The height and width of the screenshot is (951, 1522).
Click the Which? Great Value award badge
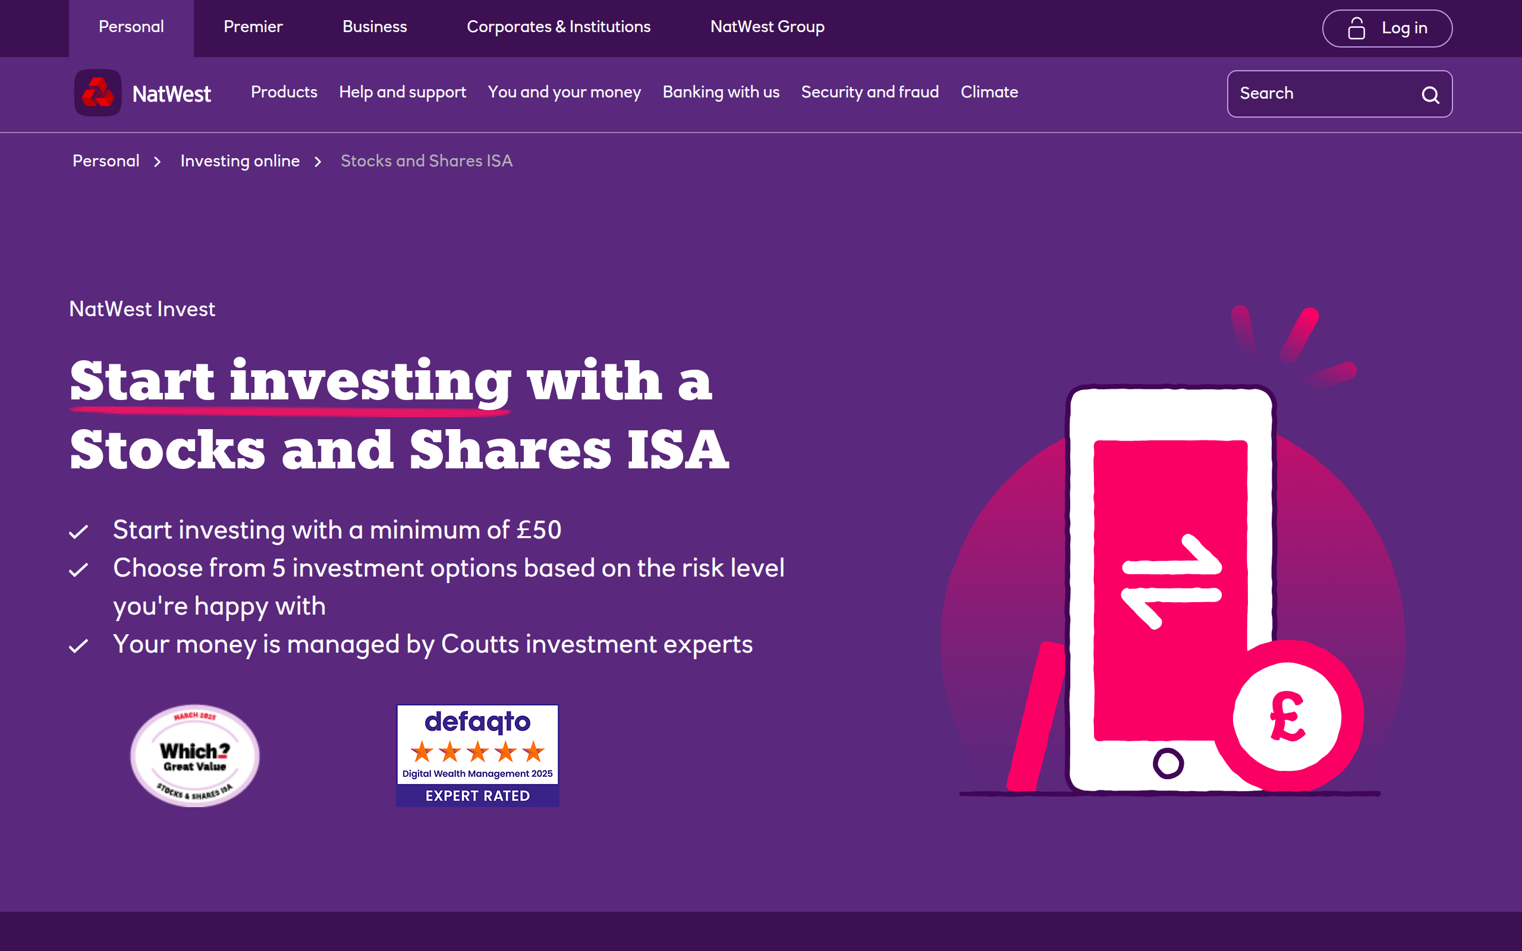pyautogui.click(x=194, y=755)
